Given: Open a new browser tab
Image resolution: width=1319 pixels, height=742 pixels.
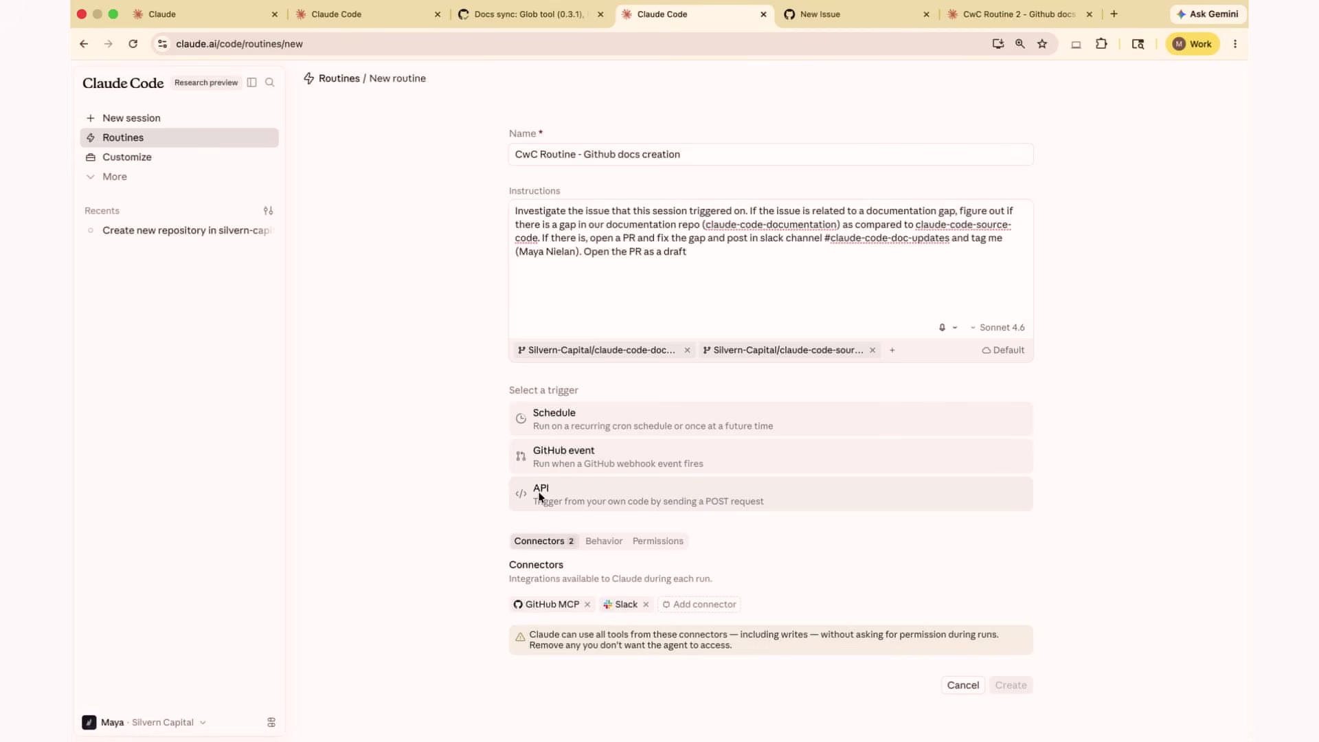Looking at the screenshot, I should tap(1114, 14).
